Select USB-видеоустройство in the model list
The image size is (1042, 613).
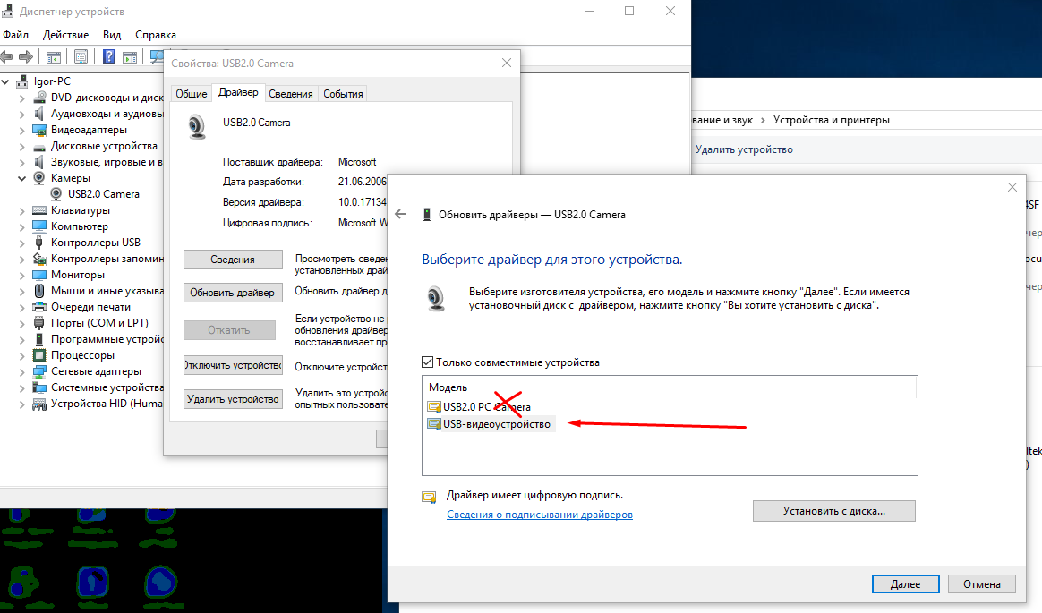491,423
